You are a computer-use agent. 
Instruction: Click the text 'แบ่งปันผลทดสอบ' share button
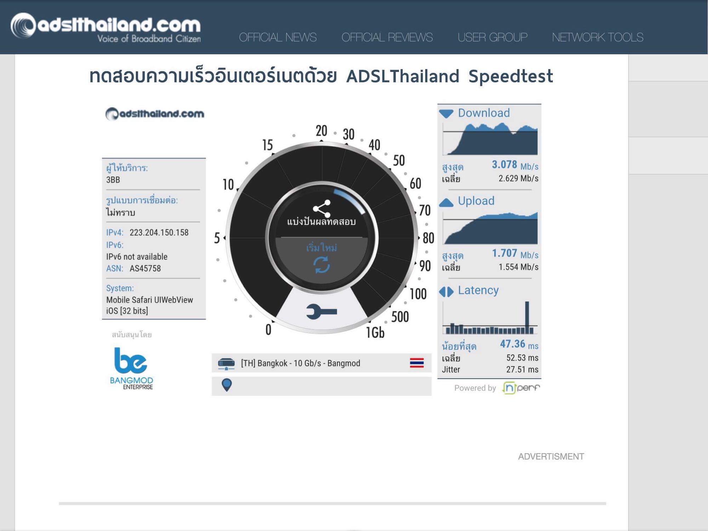point(321,222)
